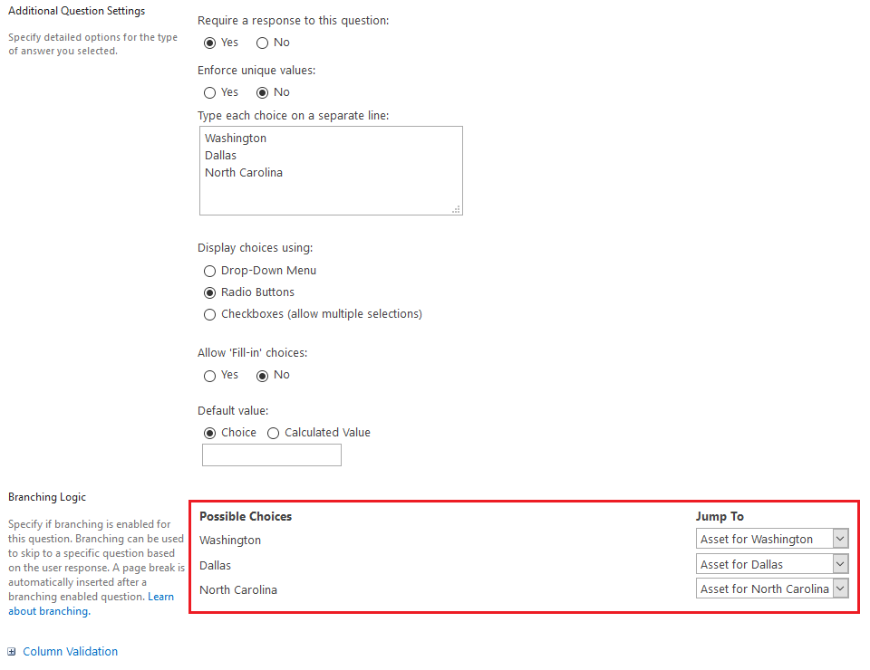Click North Carolina under Possible Choices
The height and width of the screenshot is (670, 870).
pyautogui.click(x=238, y=590)
